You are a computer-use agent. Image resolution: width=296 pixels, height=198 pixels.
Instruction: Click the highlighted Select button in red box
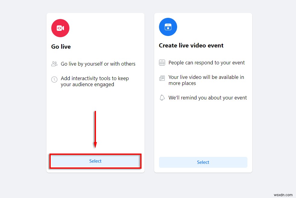95,161
